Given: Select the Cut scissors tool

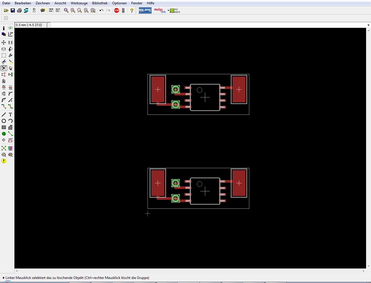Looking at the screenshot, I should 4,62.
